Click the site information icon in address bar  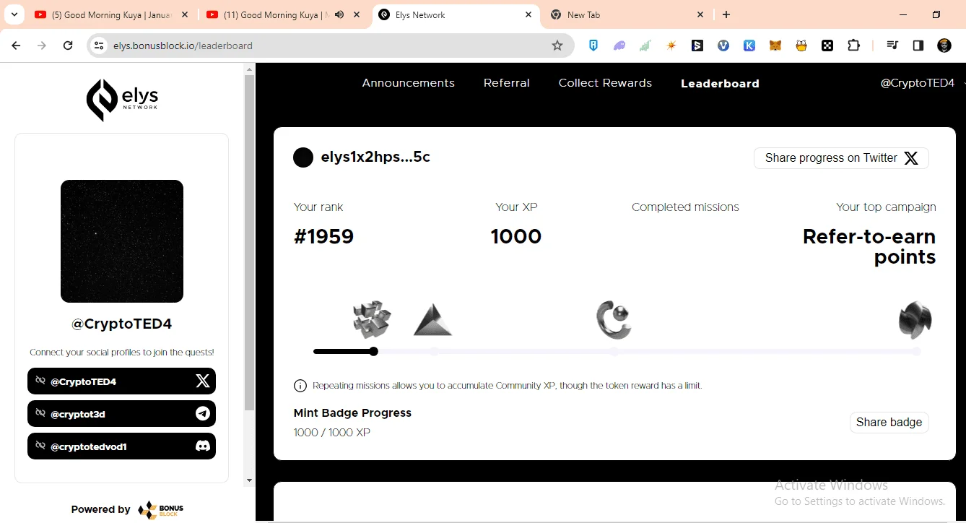coord(99,46)
